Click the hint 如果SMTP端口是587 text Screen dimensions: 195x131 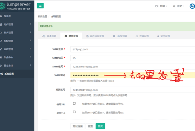pos(103,113)
